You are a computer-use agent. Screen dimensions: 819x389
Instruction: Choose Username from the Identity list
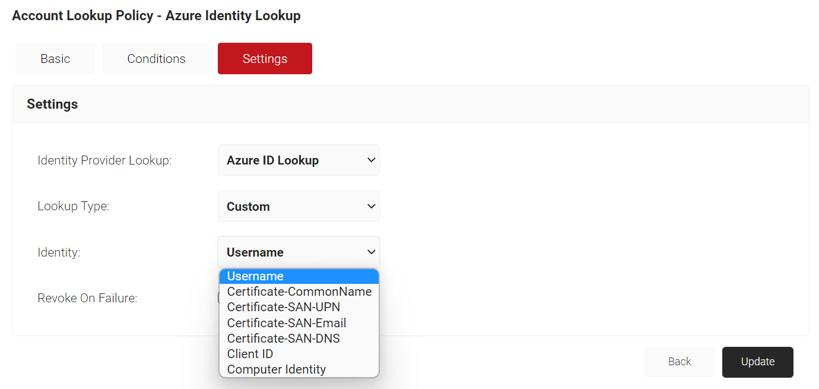click(x=299, y=276)
